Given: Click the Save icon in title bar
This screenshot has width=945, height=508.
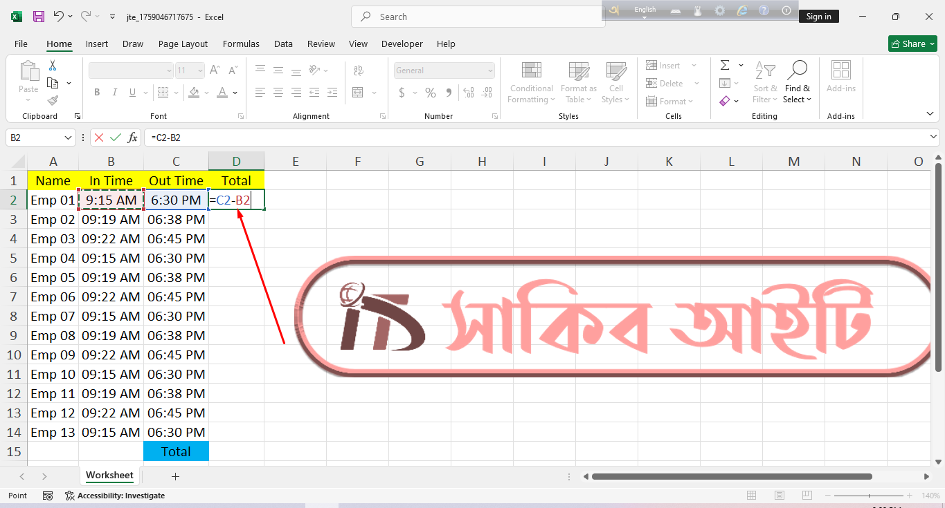Looking at the screenshot, I should click(x=39, y=17).
